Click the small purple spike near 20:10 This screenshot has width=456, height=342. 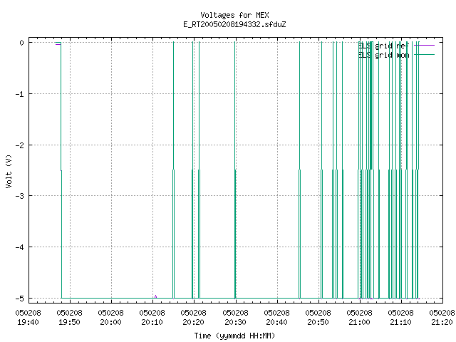[155, 296]
